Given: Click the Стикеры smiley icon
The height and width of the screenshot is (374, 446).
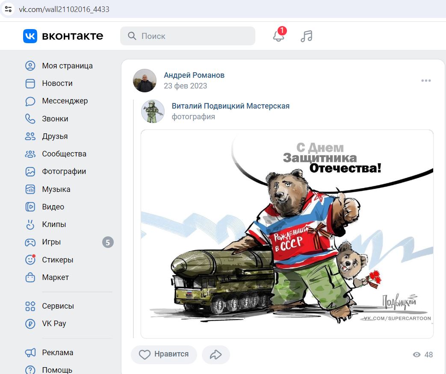Looking at the screenshot, I should (x=30, y=260).
